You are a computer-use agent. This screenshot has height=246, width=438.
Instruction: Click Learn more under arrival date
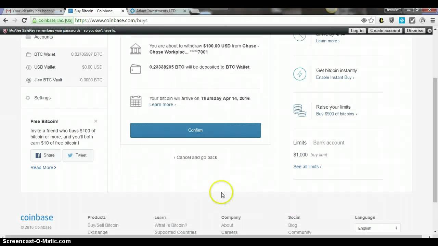click(x=163, y=105)
